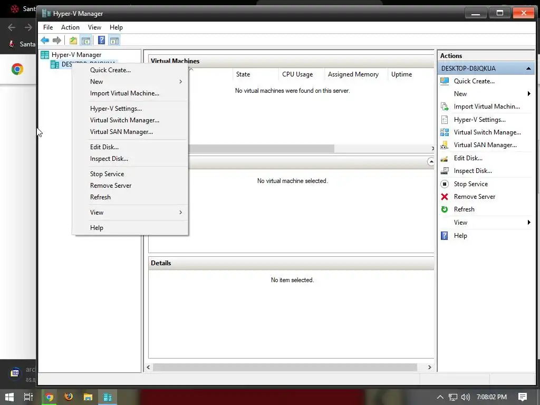This screenshot has width=540, height=405.
Task: Click the Virtual Machines list horizontal scrollbar
Action: 262,148
